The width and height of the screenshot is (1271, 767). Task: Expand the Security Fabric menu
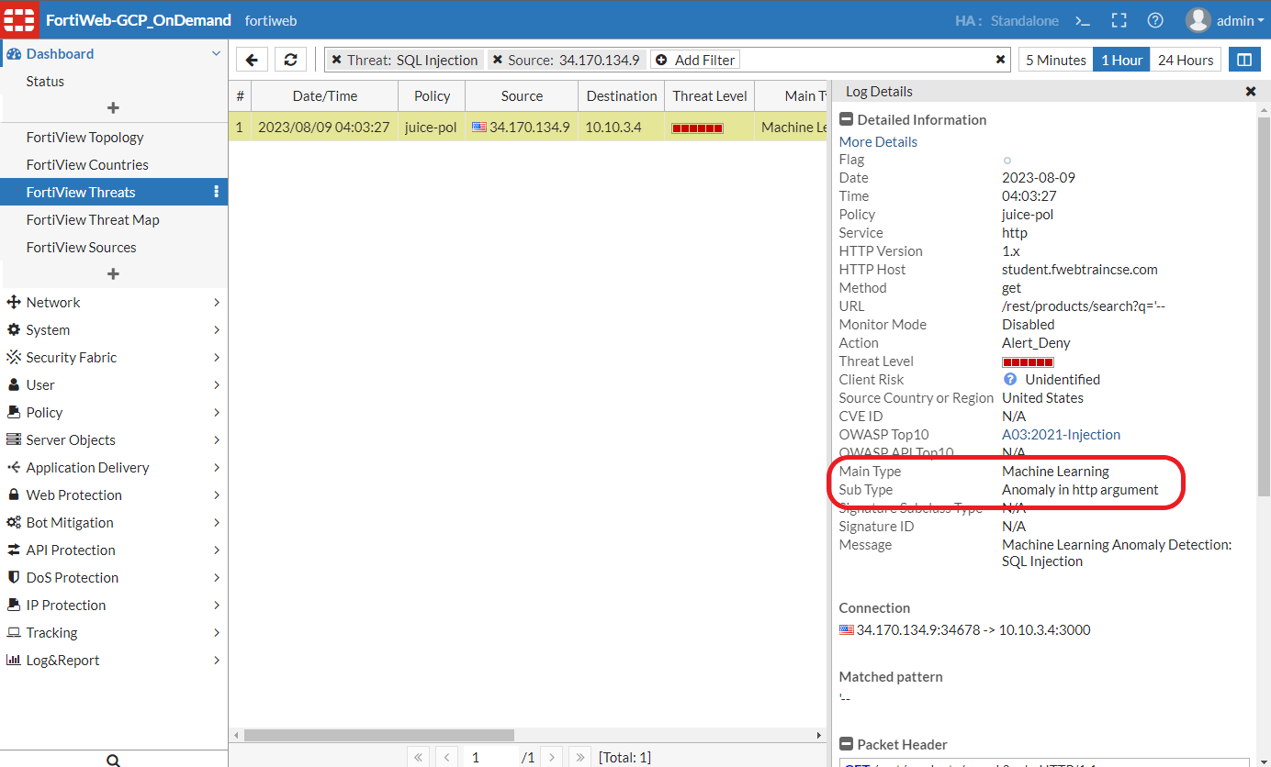coord(114,357)
